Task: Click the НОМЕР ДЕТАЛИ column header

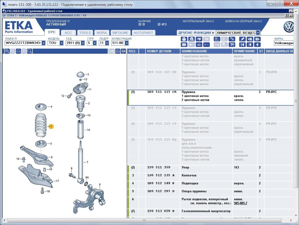Action: pyautogui.click(x=163, y=51)
